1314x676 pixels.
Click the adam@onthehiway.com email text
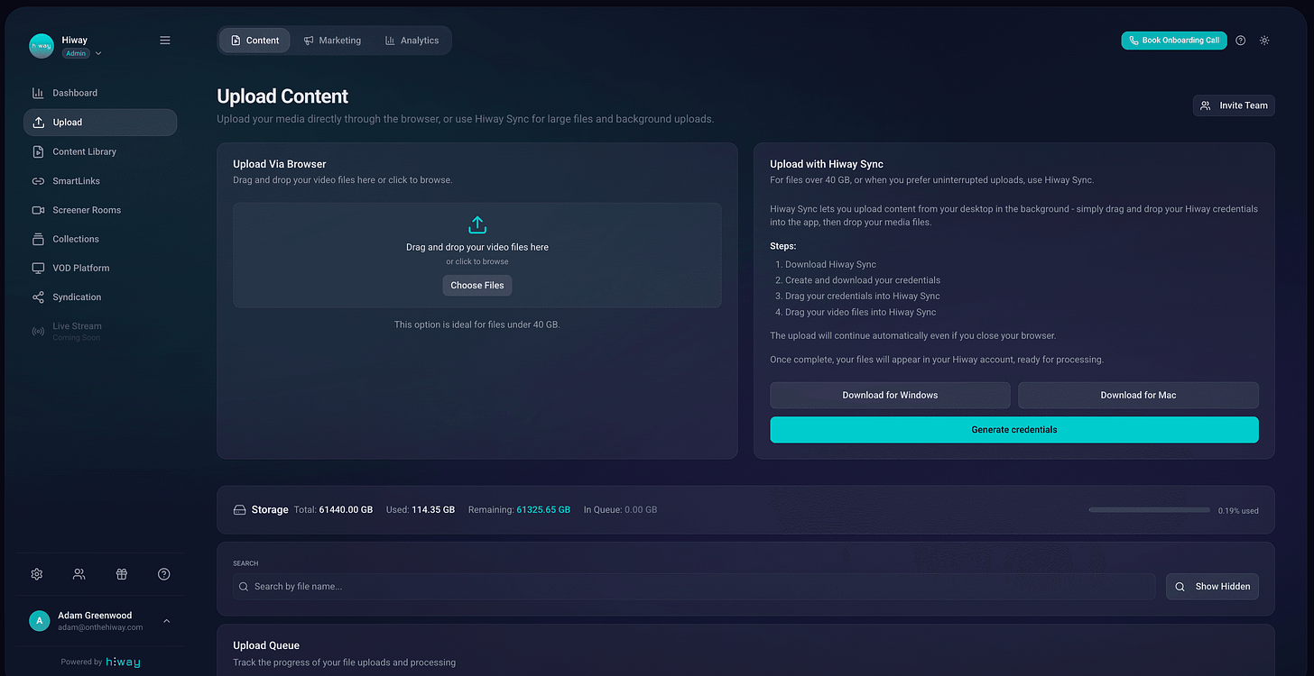[x=100, y=627]
